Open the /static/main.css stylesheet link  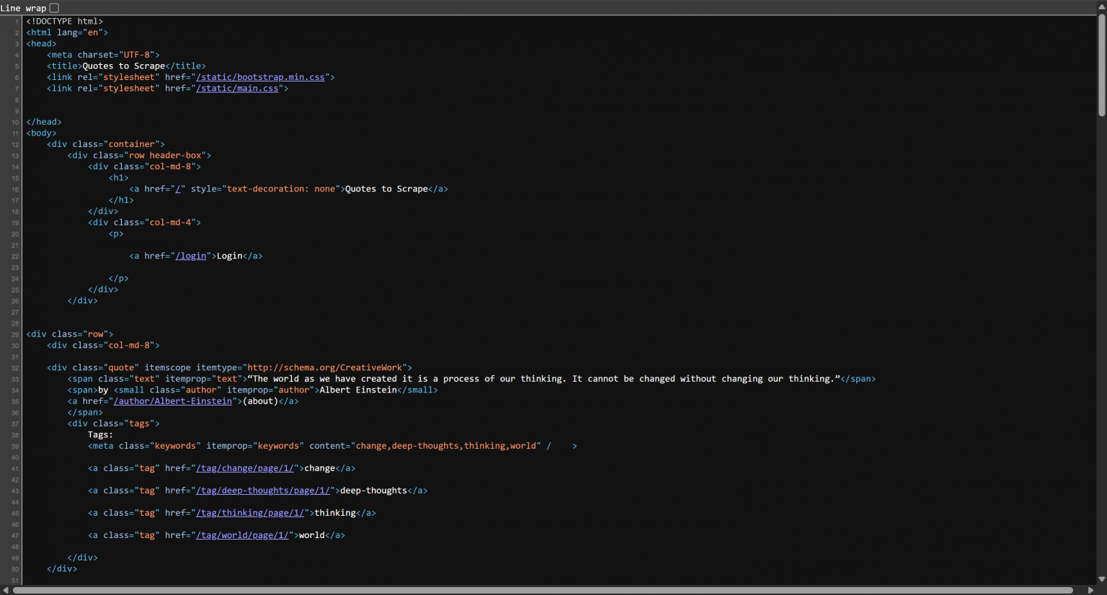(237, 88)
